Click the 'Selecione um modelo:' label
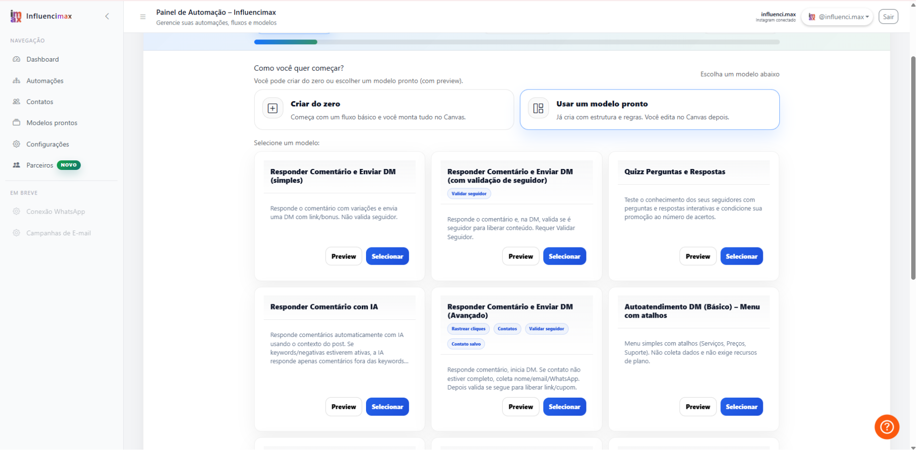916x453 pixels. (x=287, y=143)
